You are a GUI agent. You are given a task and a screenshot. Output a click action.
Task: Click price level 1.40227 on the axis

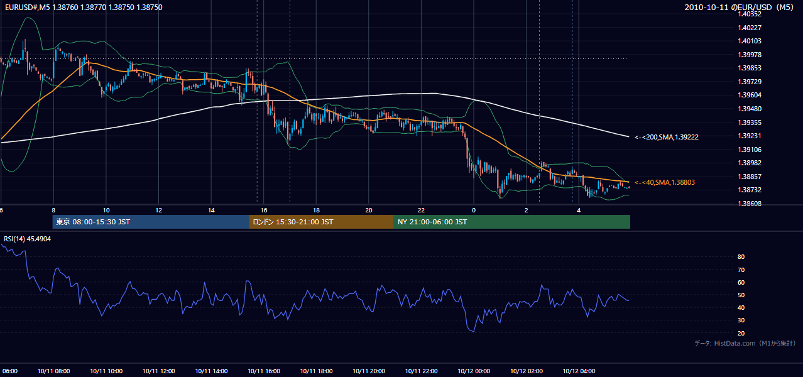pyautogui.click(x=750, y=28)
